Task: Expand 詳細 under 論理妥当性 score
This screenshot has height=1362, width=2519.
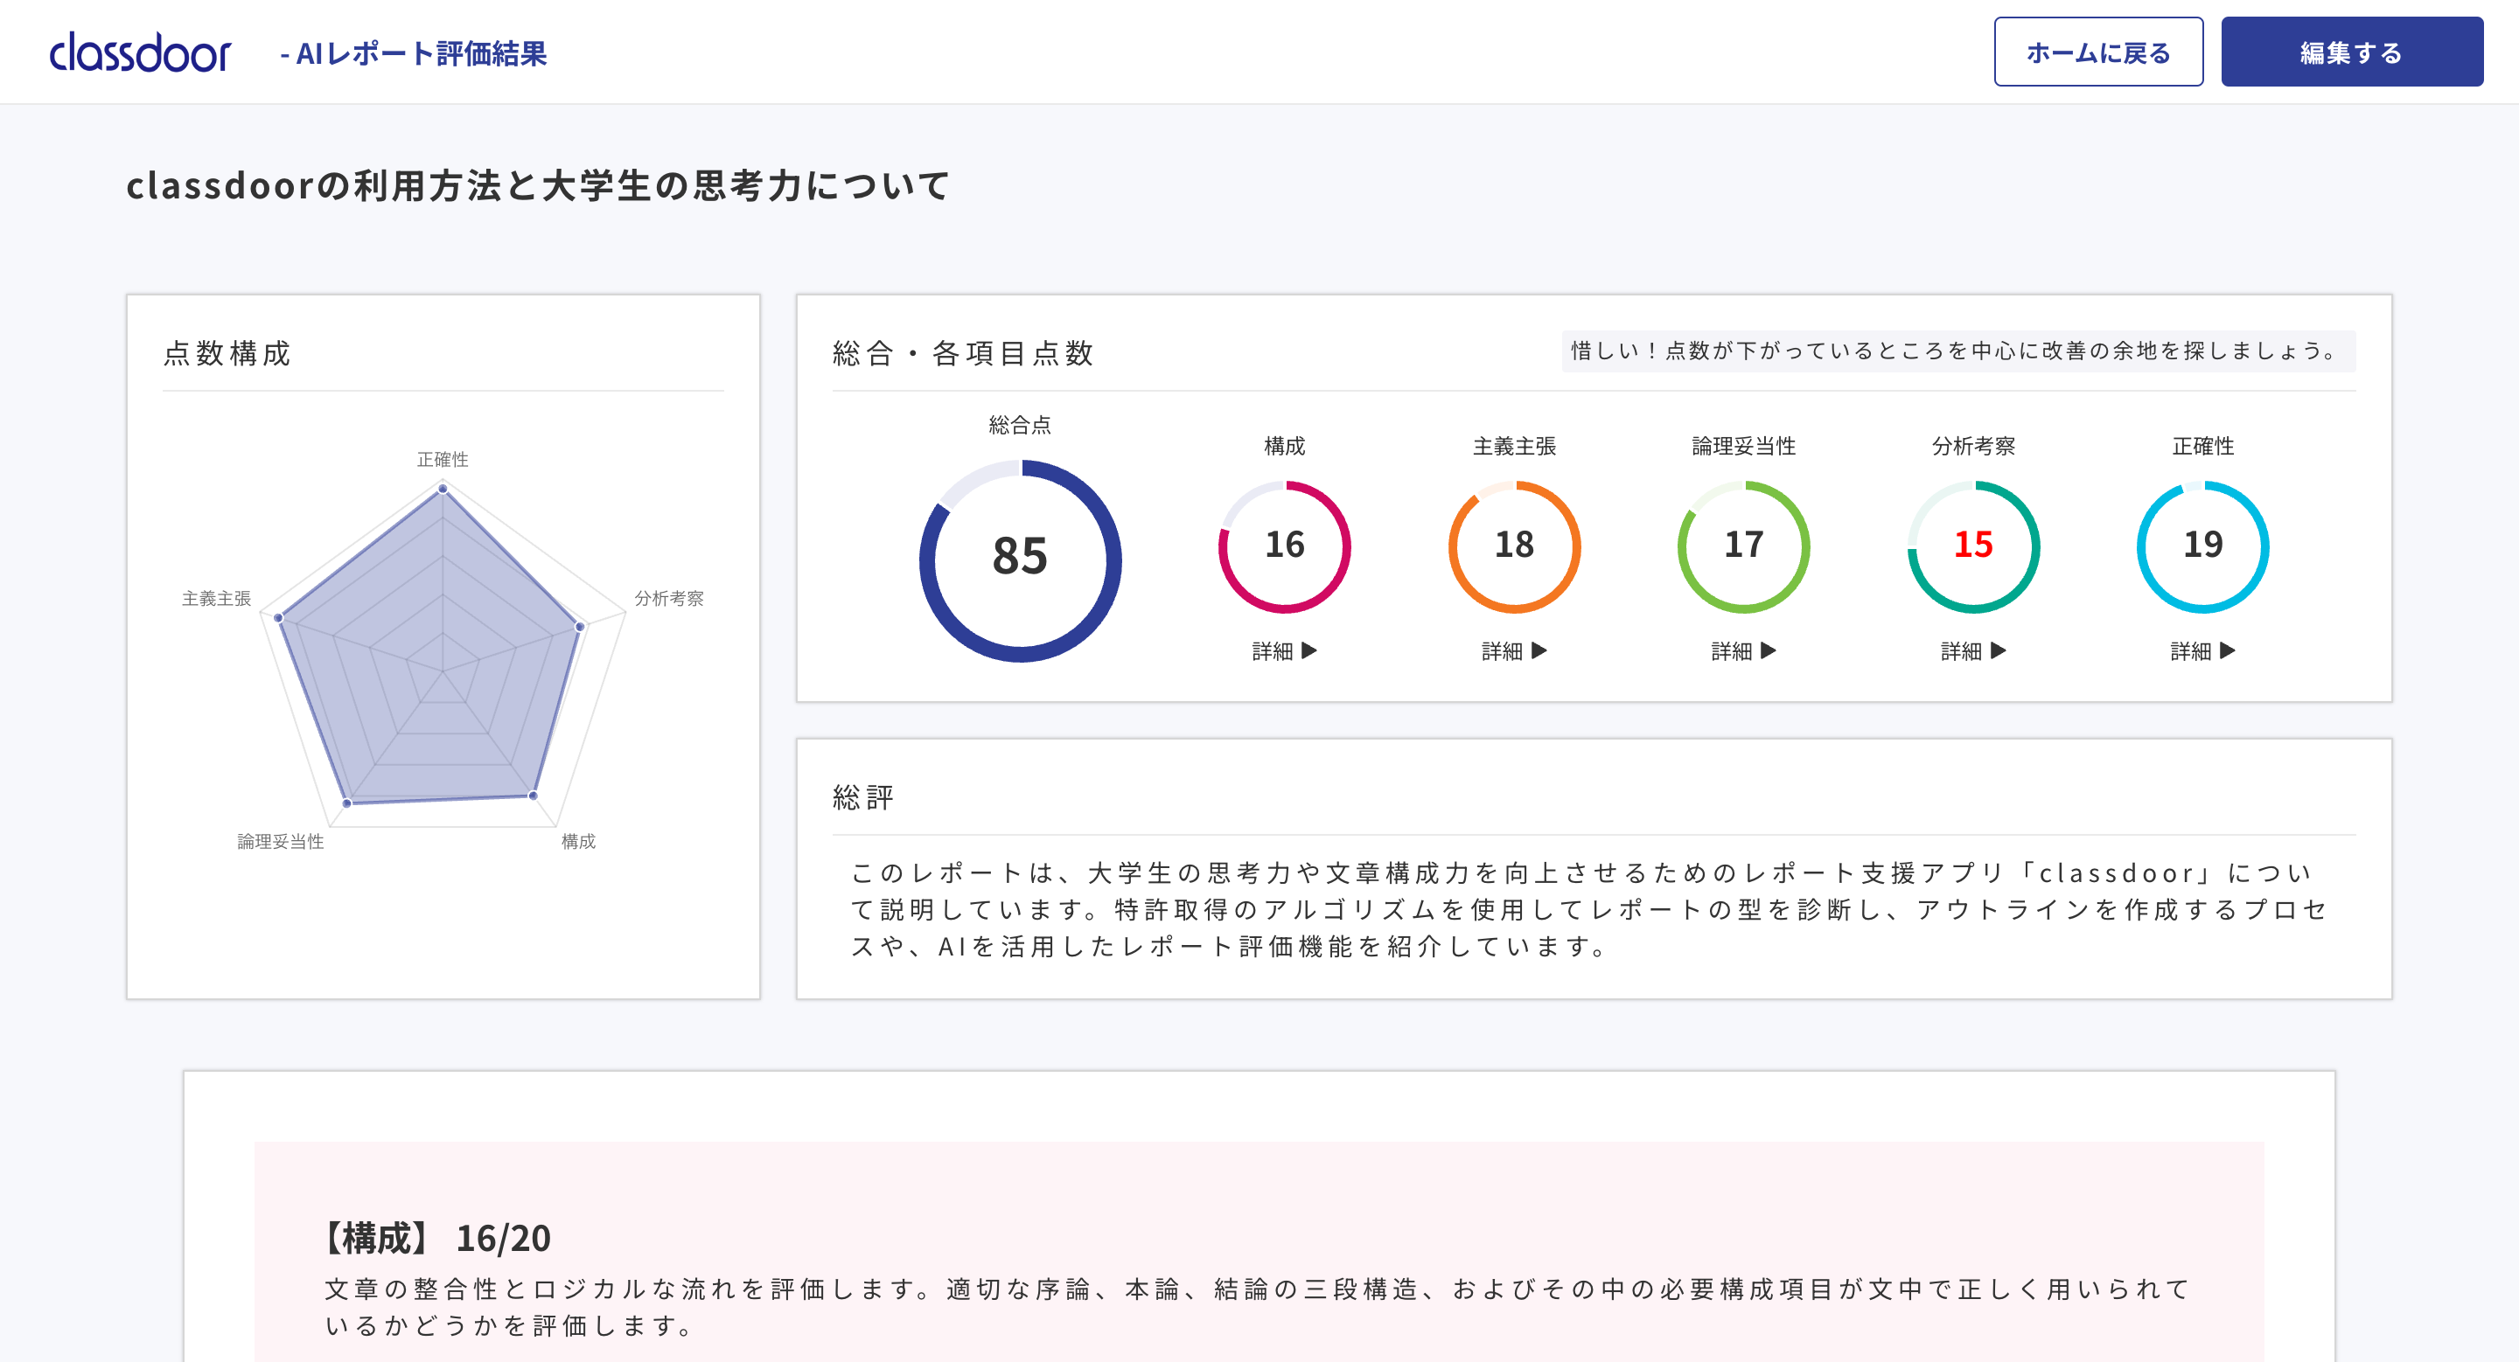Action: 1742,650
